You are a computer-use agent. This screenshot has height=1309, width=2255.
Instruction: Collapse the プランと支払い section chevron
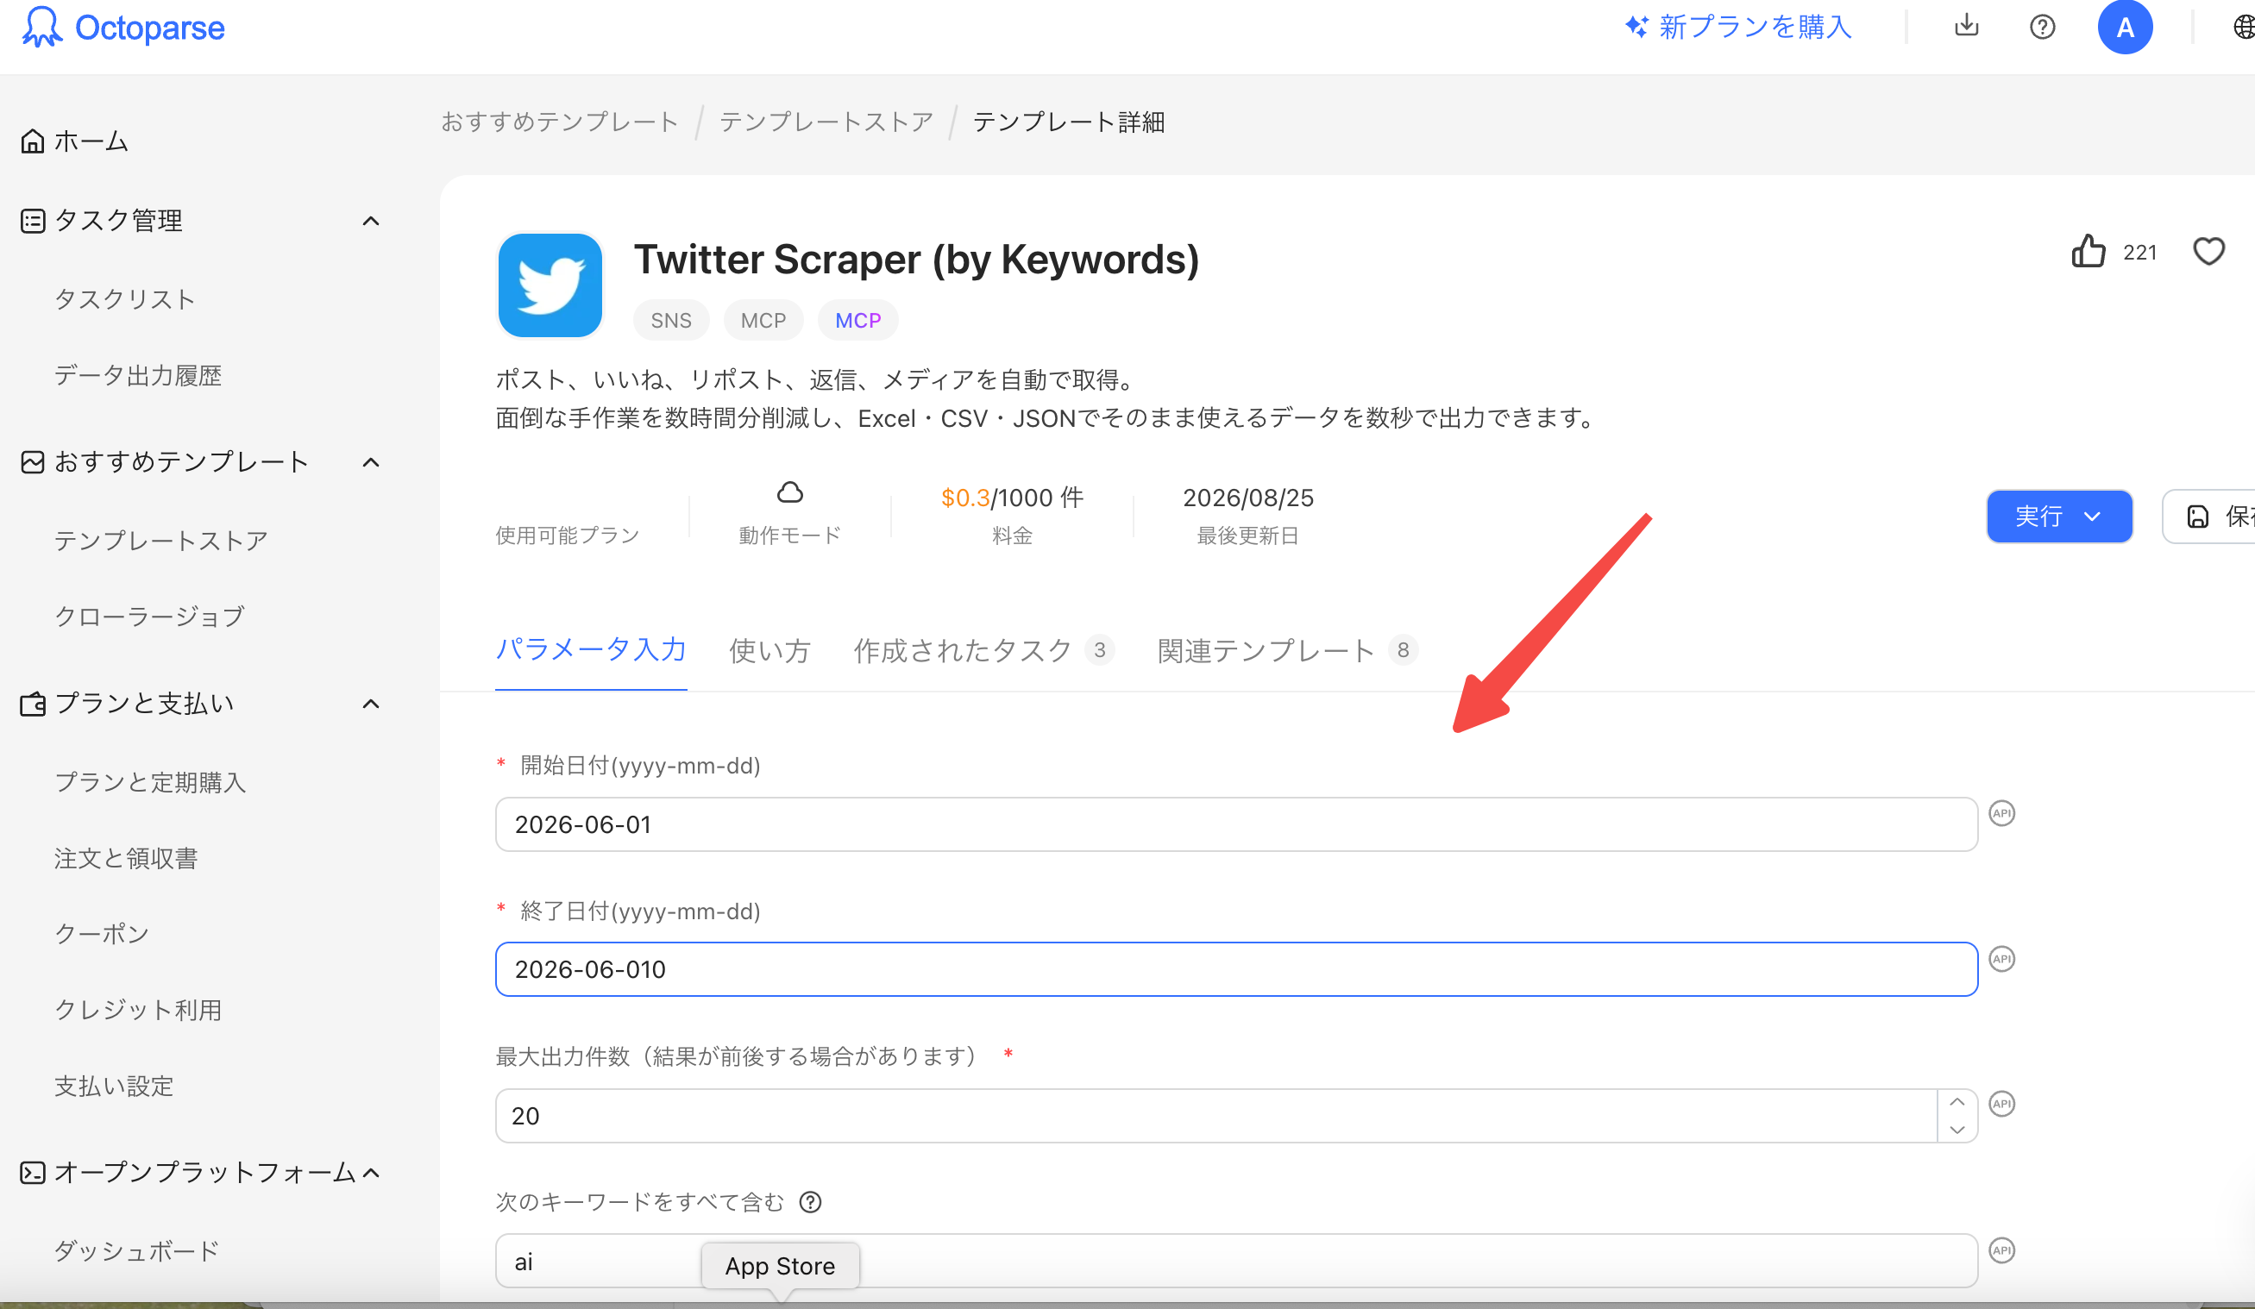tap(370, 705)
